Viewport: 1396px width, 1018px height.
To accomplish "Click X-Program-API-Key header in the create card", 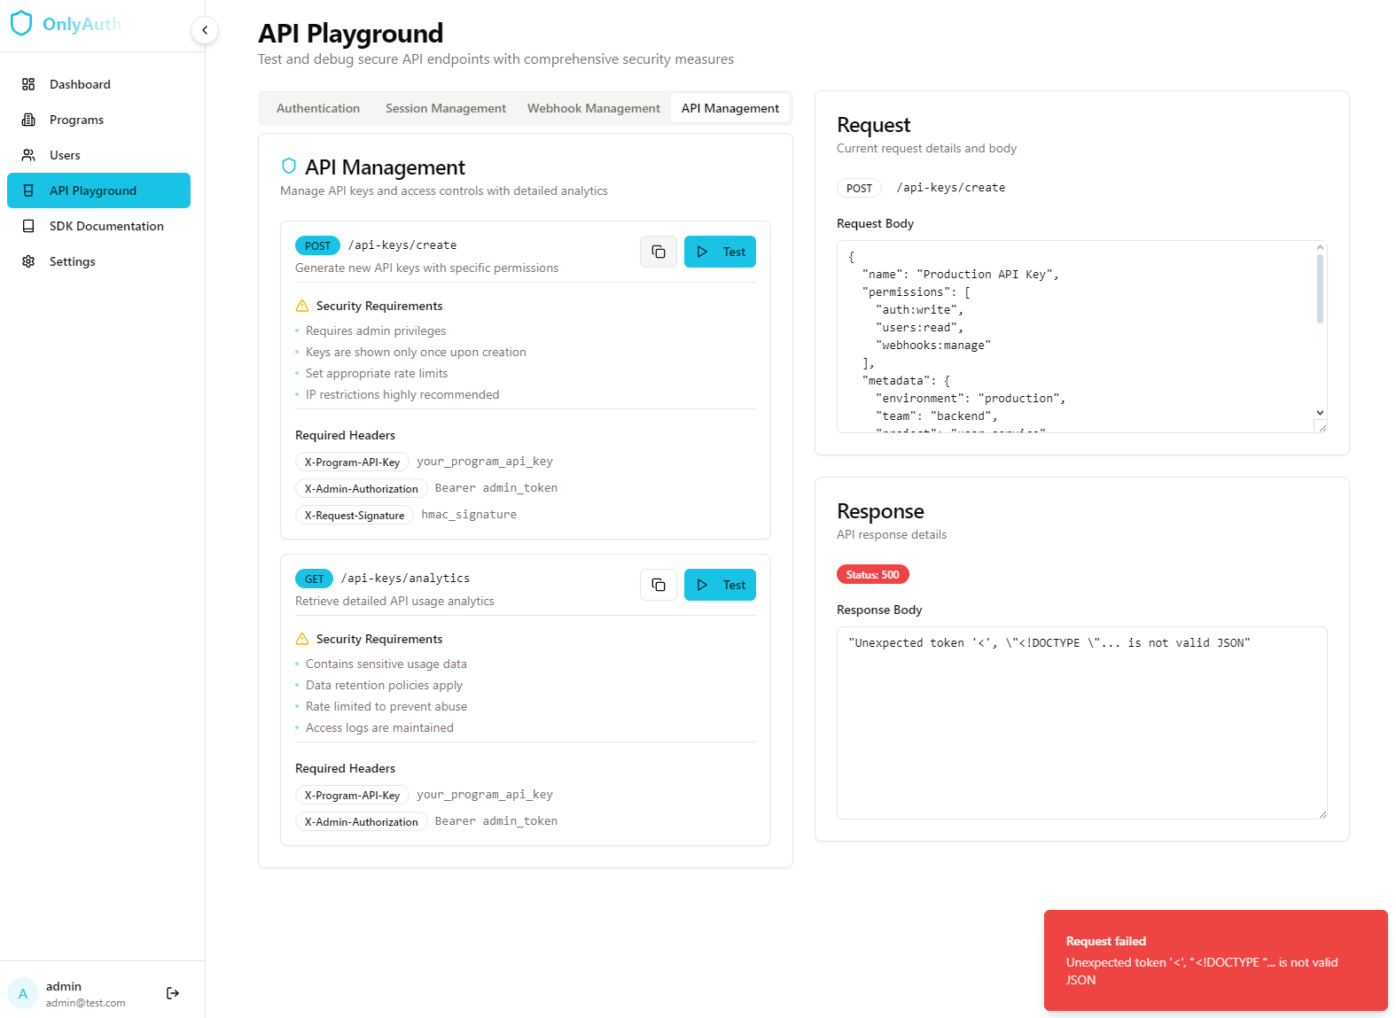I will tap(352, 462).
